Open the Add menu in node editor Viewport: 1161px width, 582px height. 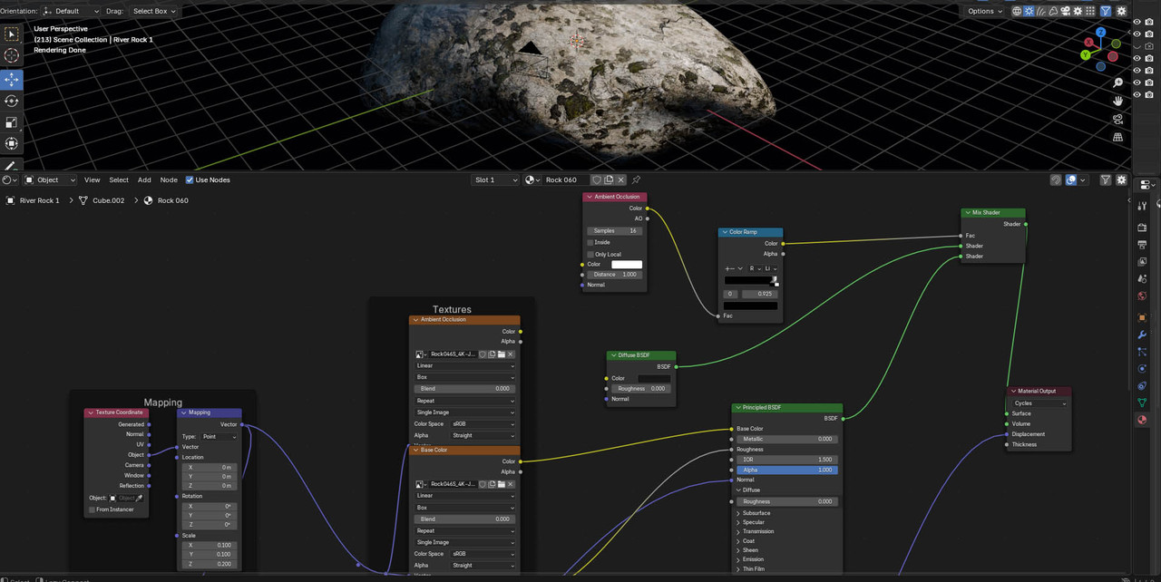(x=144, y=179)
